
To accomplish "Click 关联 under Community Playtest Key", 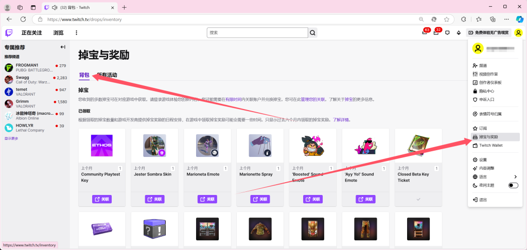I will point(102,199).
